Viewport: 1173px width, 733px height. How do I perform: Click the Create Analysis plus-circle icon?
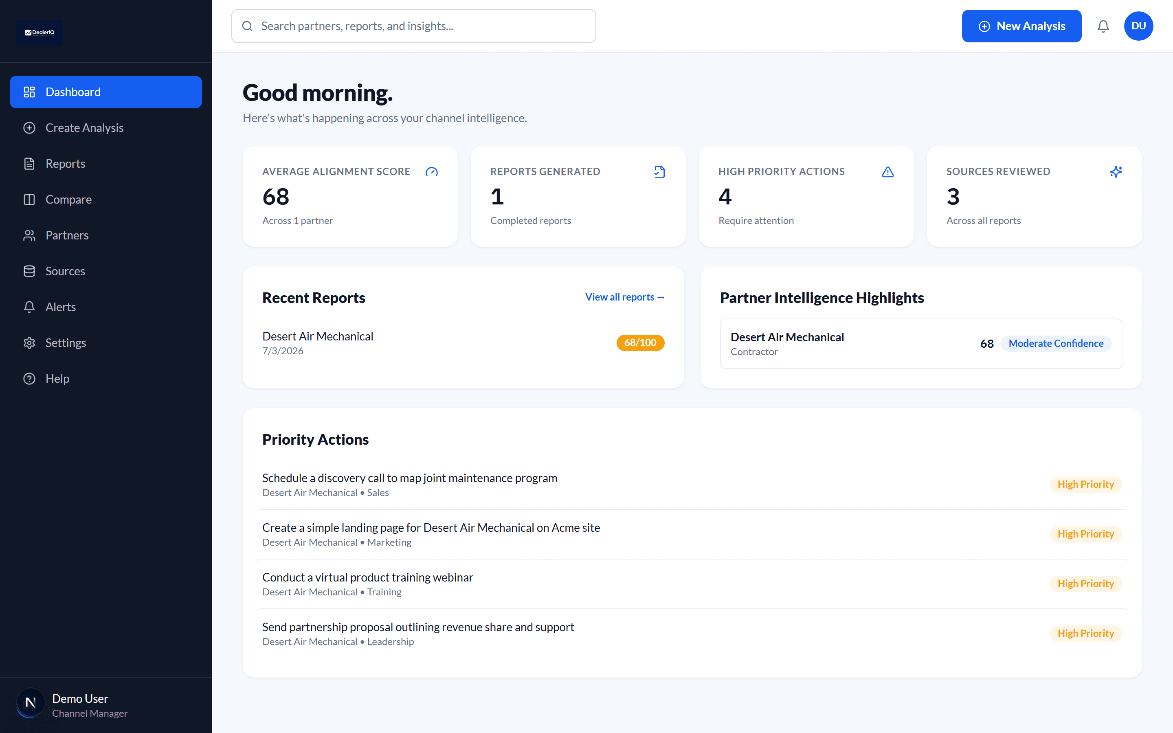(x=30, y=128)
